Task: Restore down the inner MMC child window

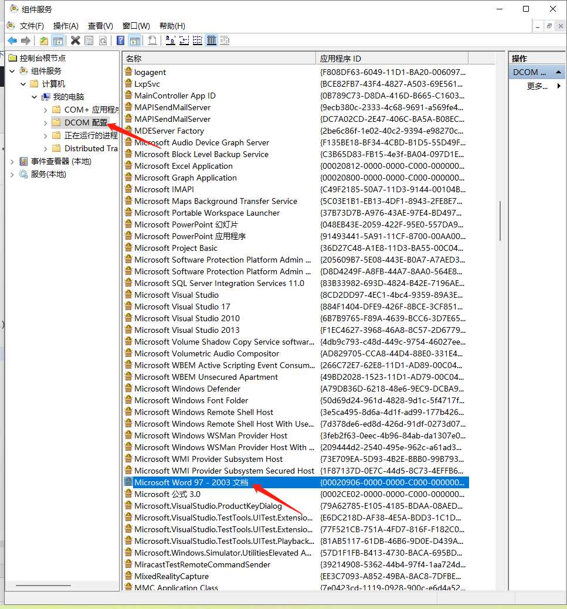Action: [x=549, y=26]
